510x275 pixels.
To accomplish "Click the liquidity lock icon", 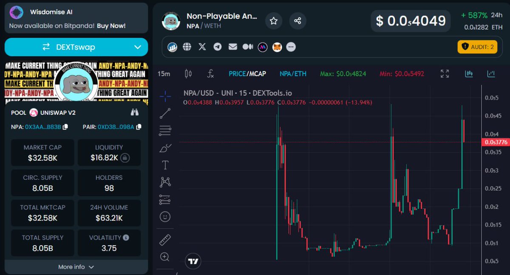I will point(125,158).
